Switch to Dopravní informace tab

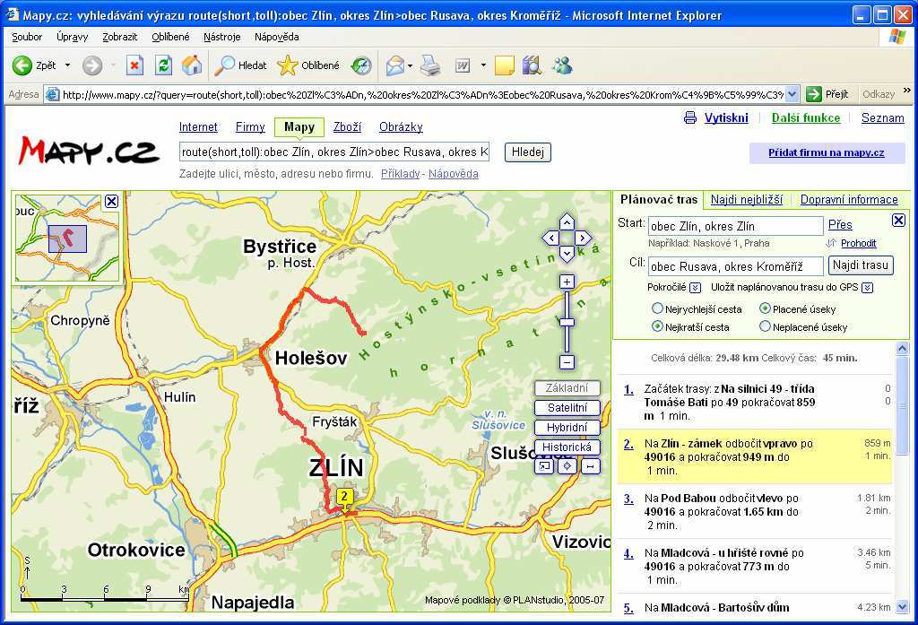(849, 199)
